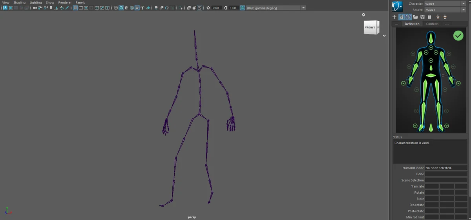Open the Character dropdown set to Walk1
This screenshot has height=220, width=471.
click(445, 4)
